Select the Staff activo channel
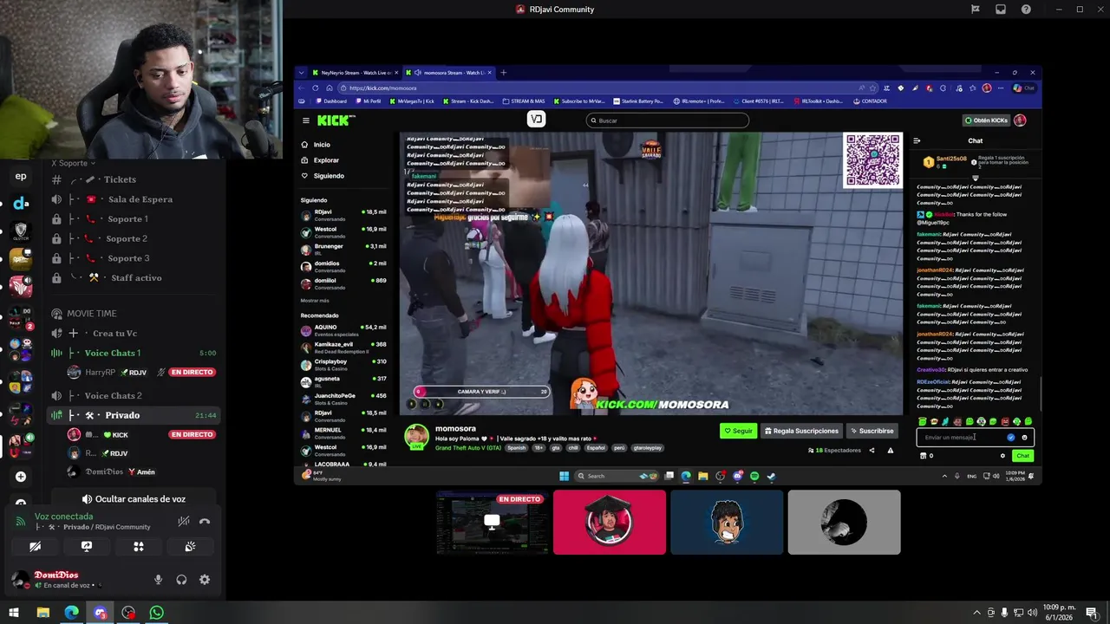This screenshot has height=624, width=1110. 133,278
